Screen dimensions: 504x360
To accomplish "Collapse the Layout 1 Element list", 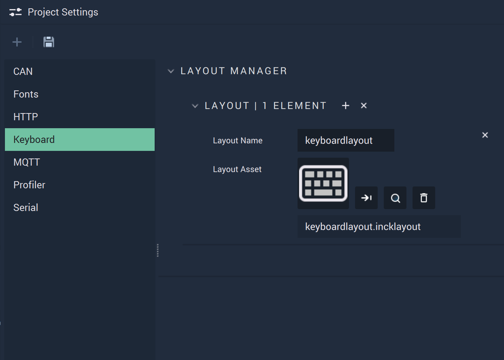I will pos(195,106).
